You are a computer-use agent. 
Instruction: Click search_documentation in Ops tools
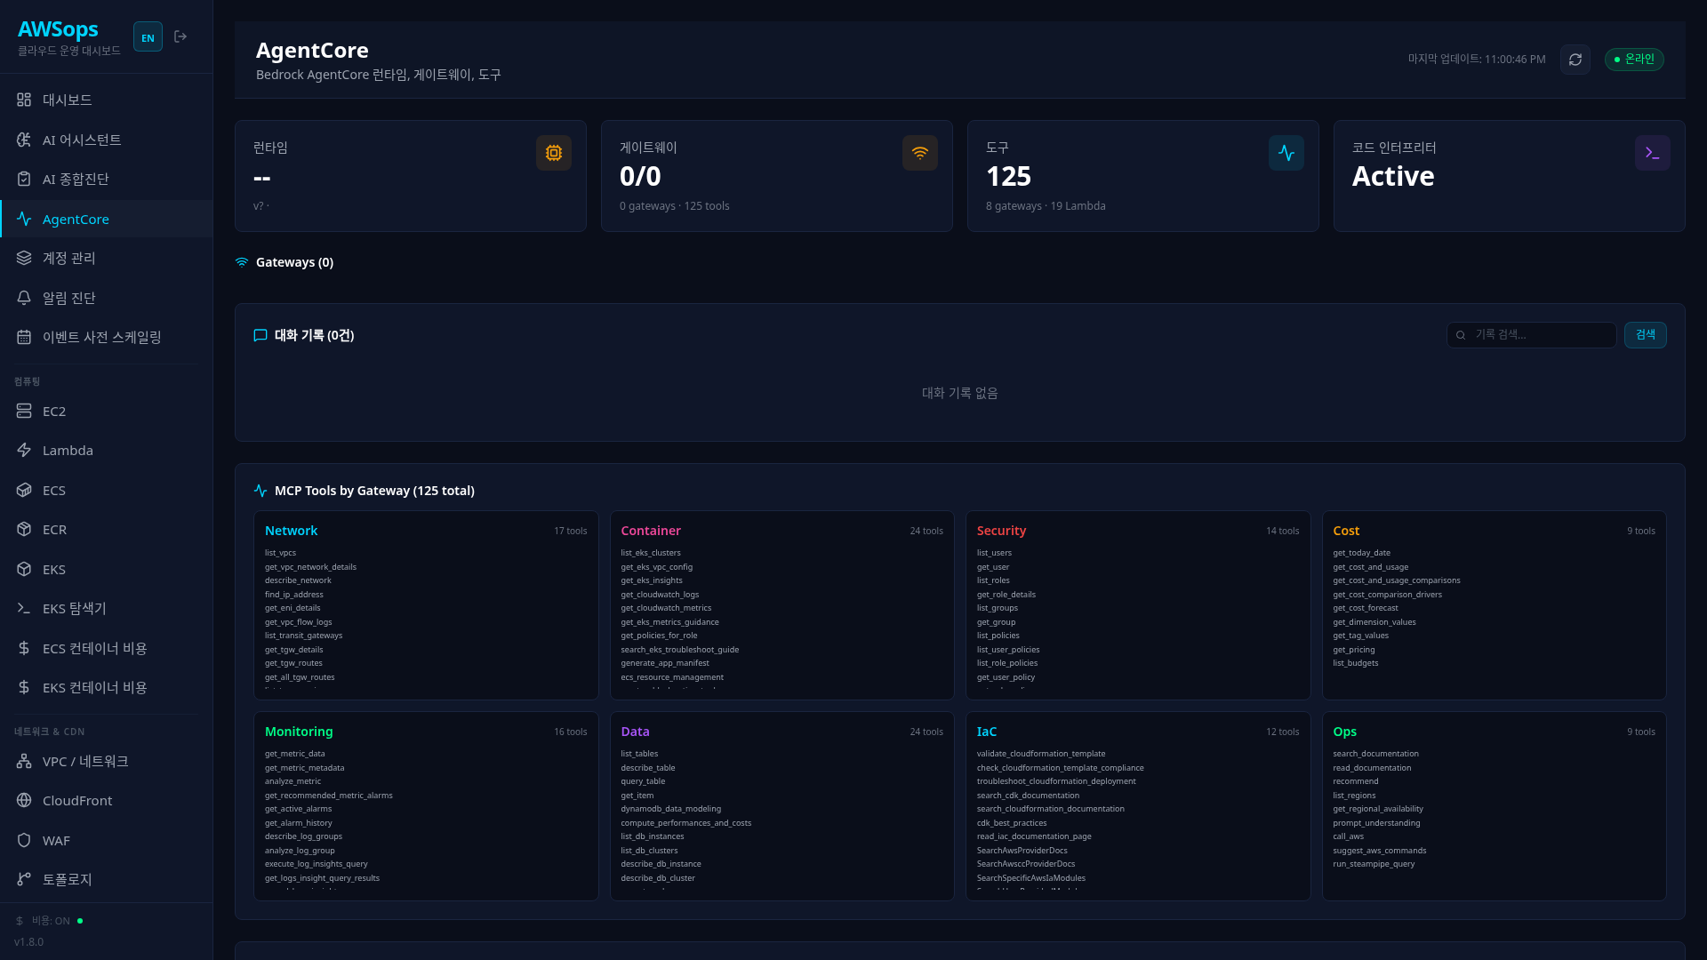(x=1375, y=754)
